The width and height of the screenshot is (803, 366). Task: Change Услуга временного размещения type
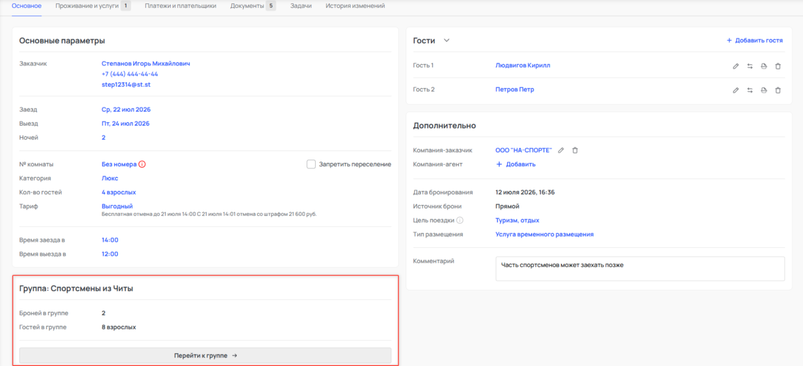pos(544,234)
